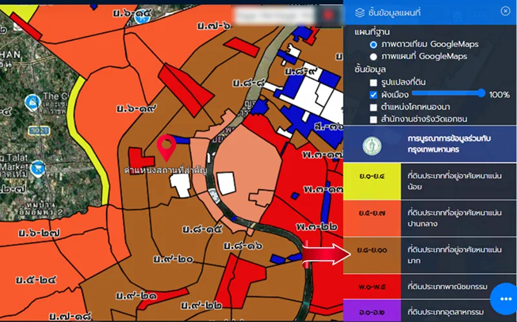Click the ย.๖-๑๙ zone label
The height and width of the screenshot is (322, 517).
[136, 108]
